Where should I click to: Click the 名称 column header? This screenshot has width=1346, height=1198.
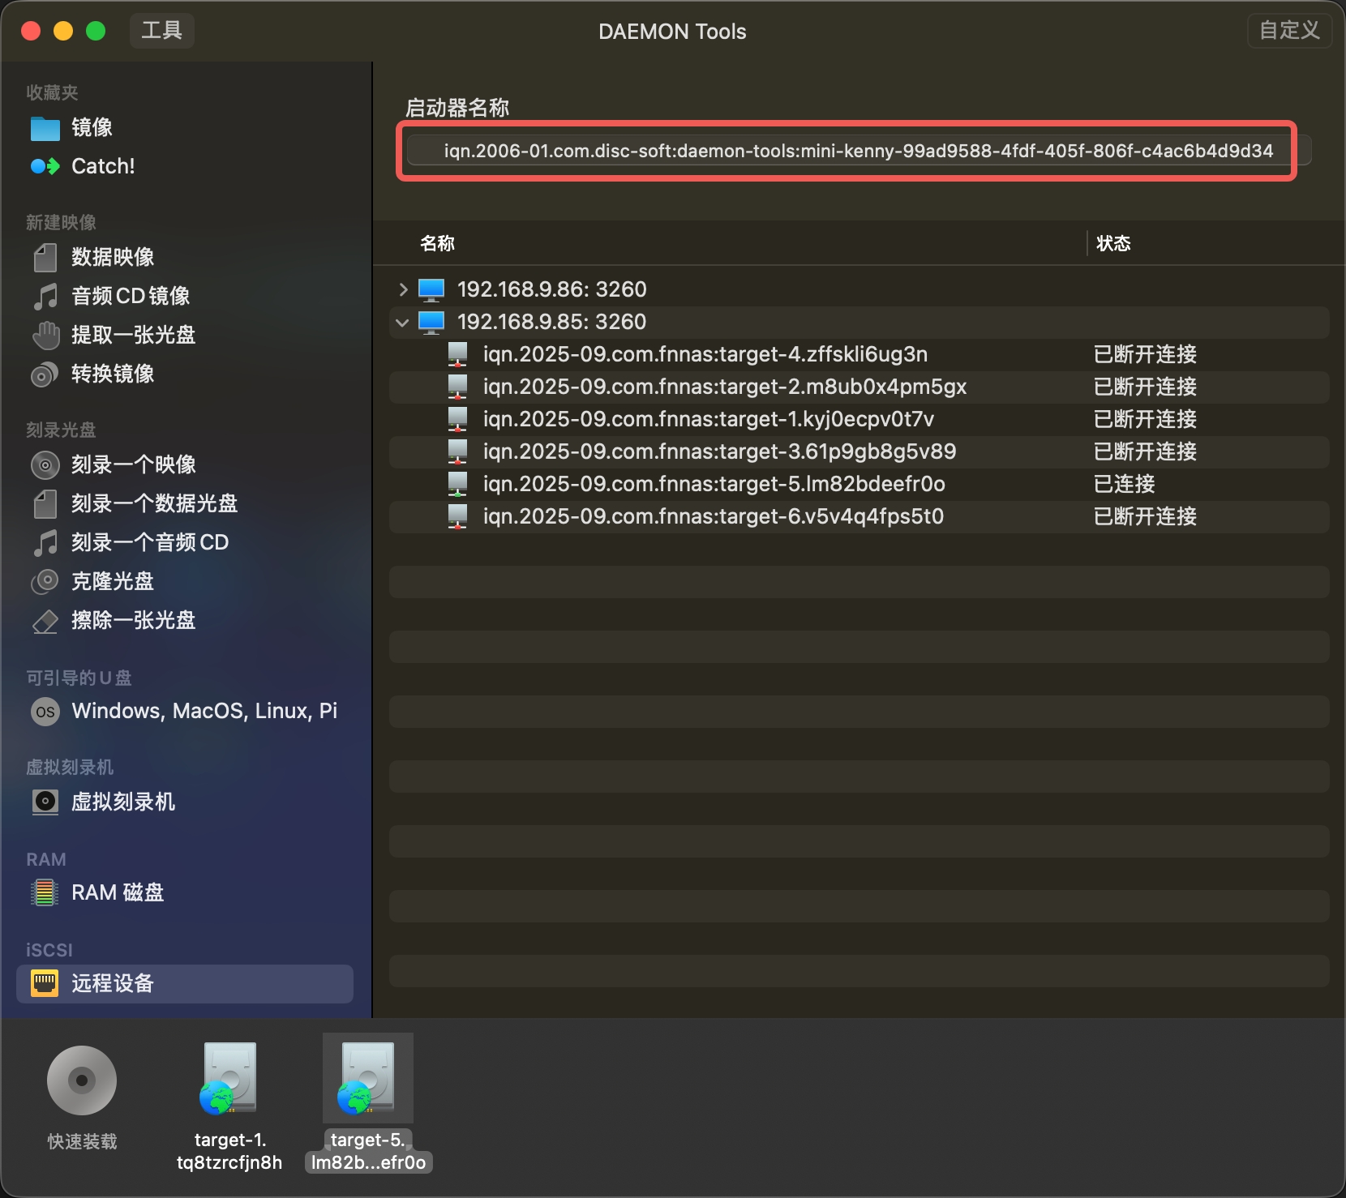[x=438, y=244]
